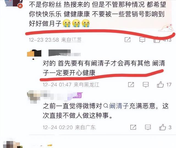Like the reply with 3 likes
Viewport: 176px width, 148px height.
[163, 127]
